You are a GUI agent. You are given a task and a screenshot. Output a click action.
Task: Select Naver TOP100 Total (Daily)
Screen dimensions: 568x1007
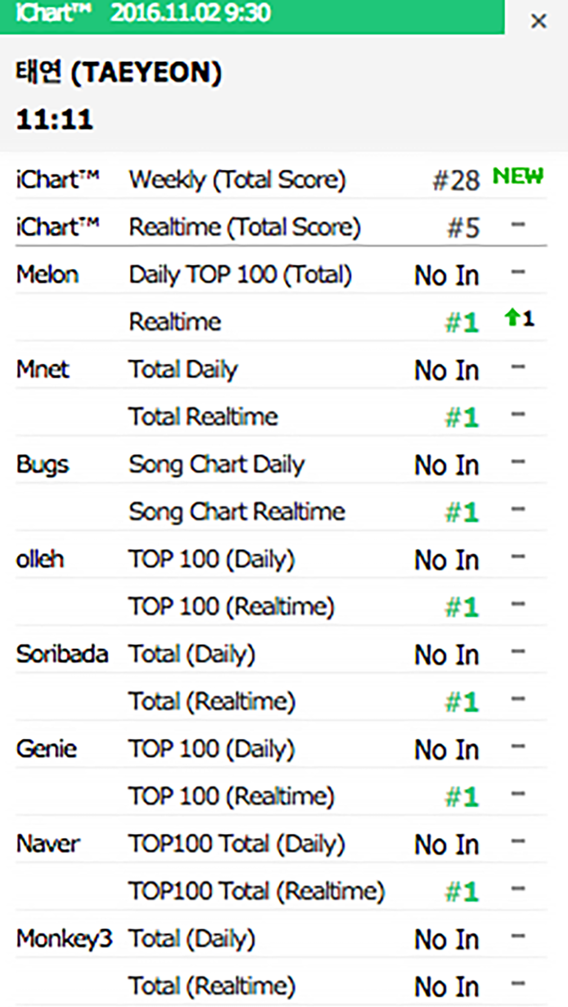[x=237, y=844]
